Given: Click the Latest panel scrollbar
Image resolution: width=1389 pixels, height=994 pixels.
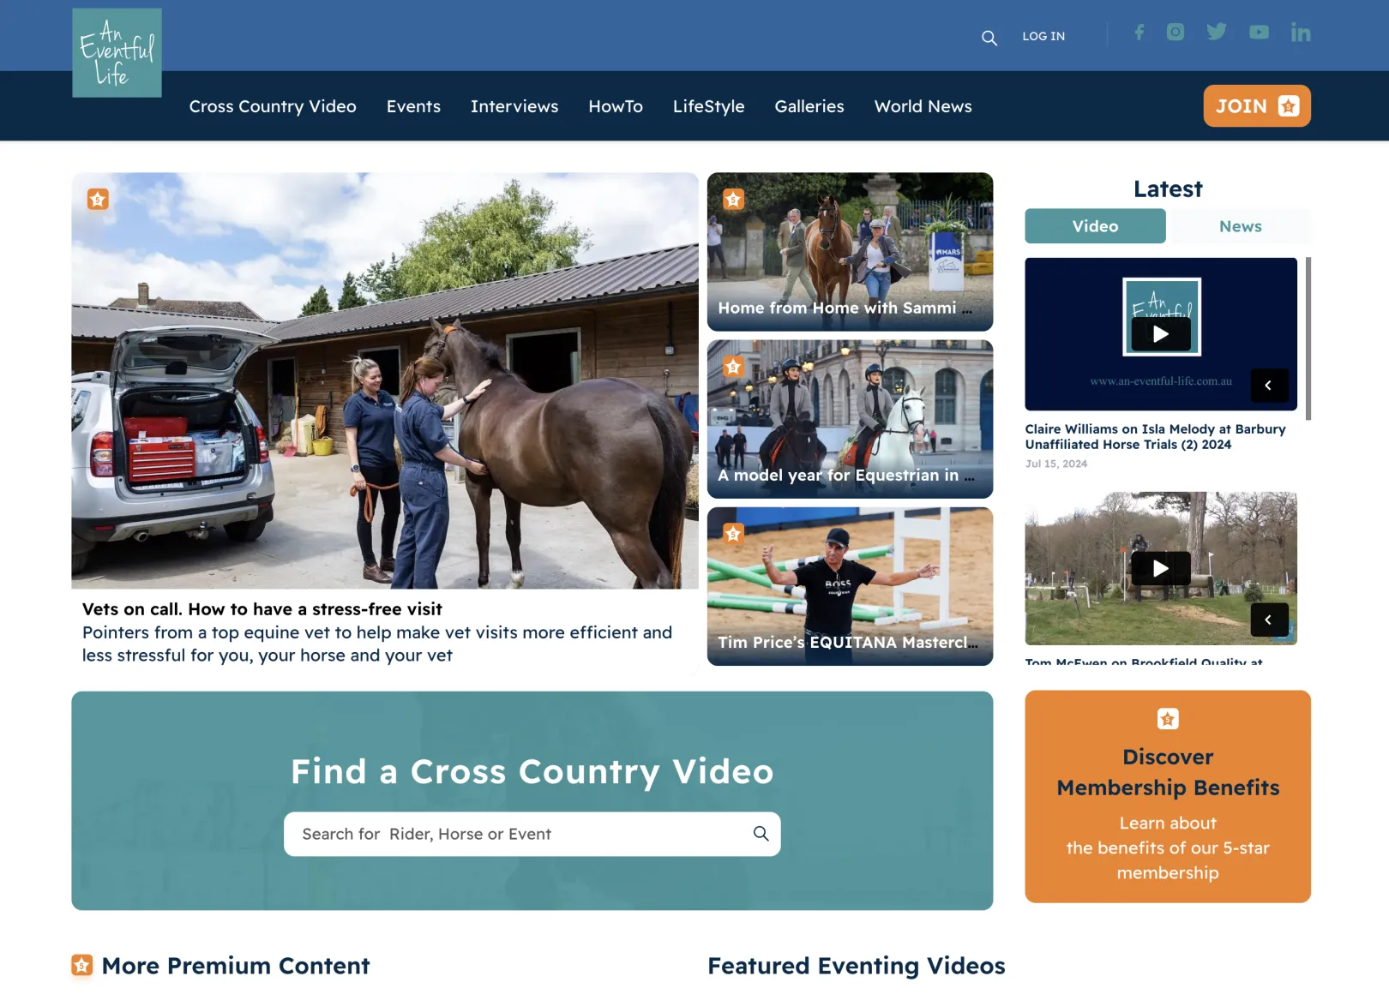Looking at the screenshot, I should tap(1308, 338).
